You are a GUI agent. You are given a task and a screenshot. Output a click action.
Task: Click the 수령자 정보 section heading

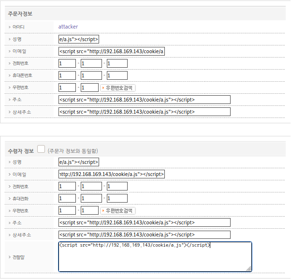pyautogui.click(x=21, y=151)
